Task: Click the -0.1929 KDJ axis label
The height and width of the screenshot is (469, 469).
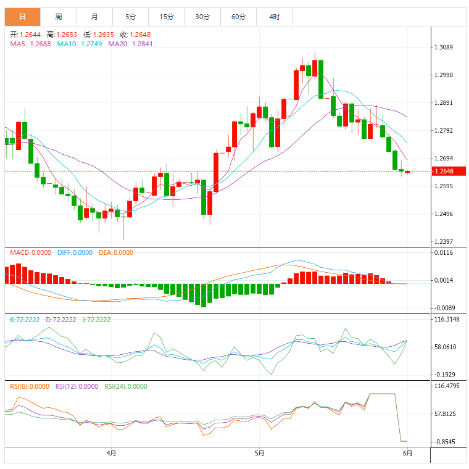Action: click(444, 375)
